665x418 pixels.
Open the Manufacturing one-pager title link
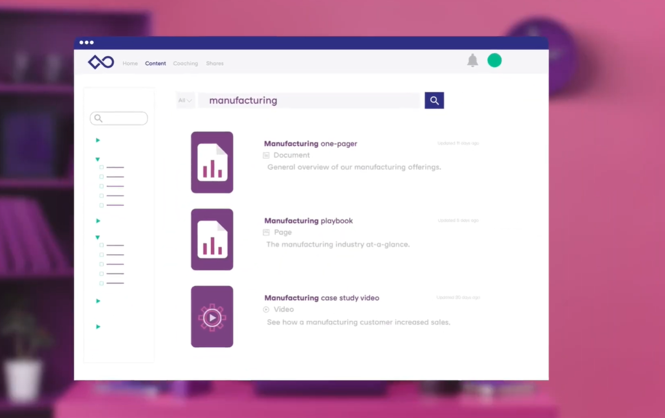[x=310, y=143]
